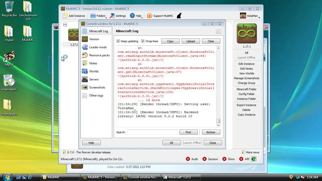
Task: Click the green refresh status icon
Action: (254, 159)
